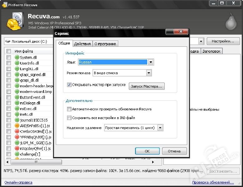
Task: Uncheck 'Открывать мастер при запуске' checkbox
Action: (69, 84)
